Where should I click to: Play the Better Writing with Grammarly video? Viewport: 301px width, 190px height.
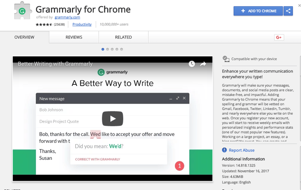112,119
